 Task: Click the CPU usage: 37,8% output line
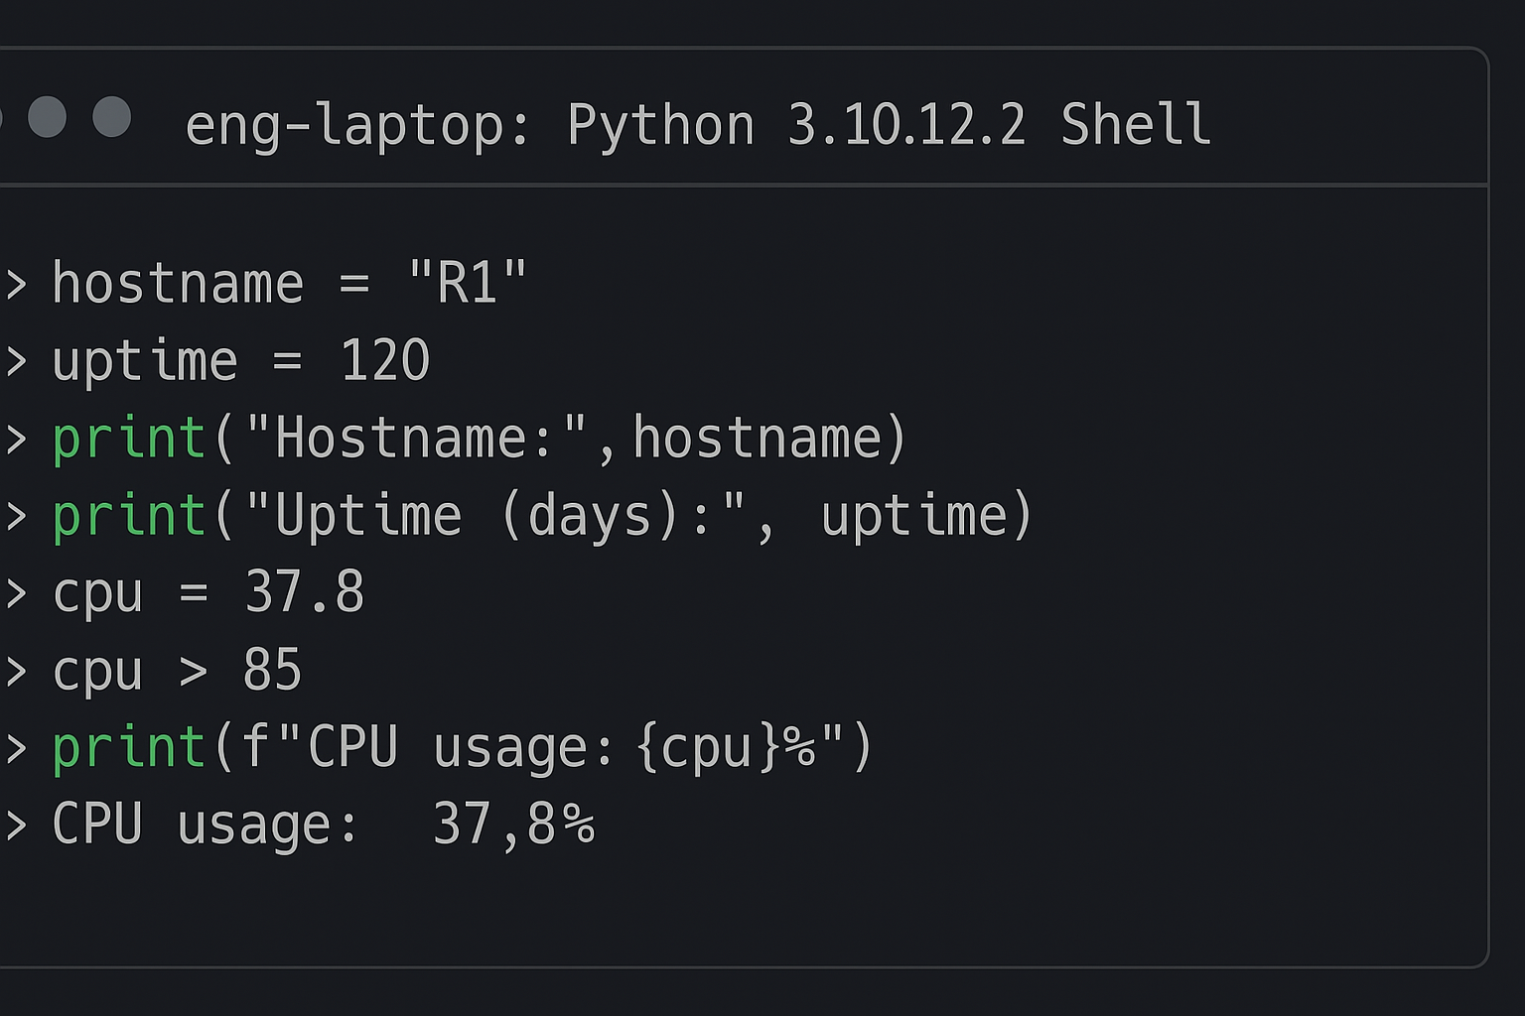click(x=323, y=824)
